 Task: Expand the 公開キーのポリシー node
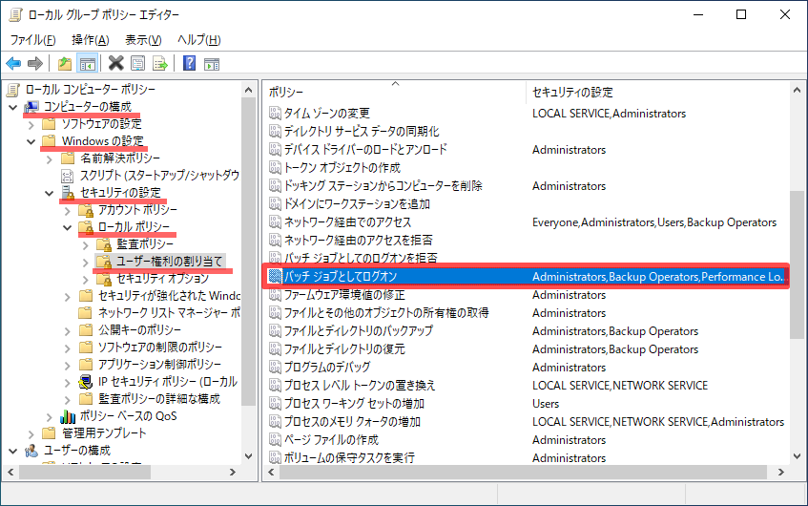point(67,330)
